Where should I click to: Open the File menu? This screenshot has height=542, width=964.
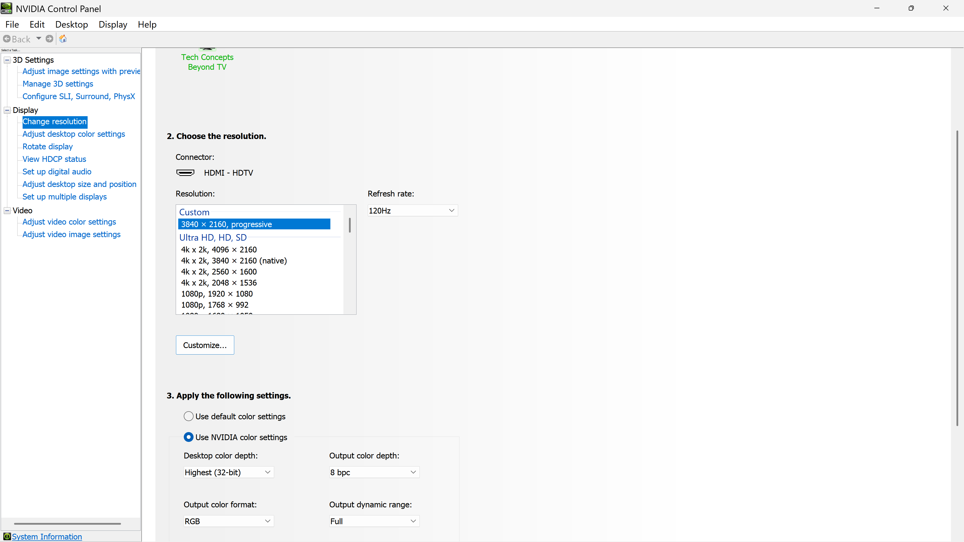[12, 24]
